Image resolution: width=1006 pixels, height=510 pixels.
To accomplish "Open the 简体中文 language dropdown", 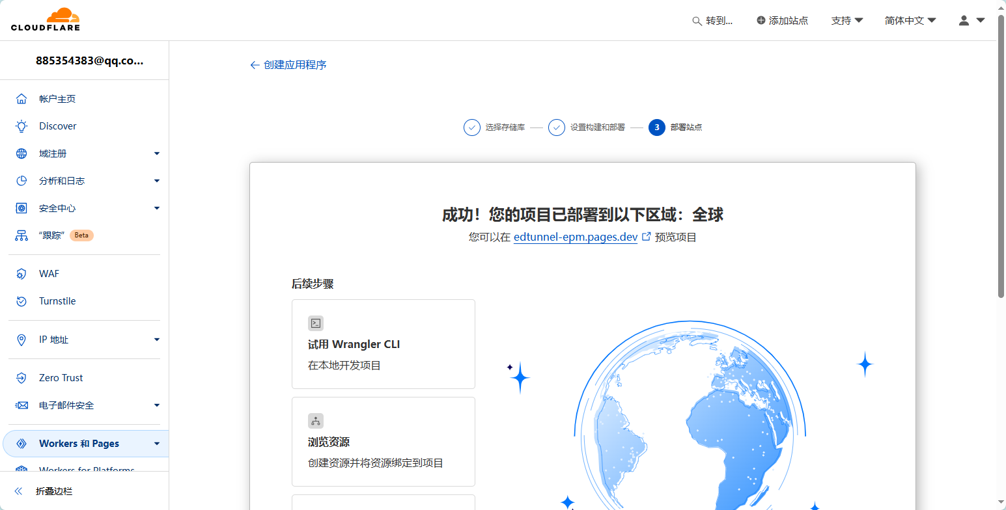I will [x=910, y=21].
